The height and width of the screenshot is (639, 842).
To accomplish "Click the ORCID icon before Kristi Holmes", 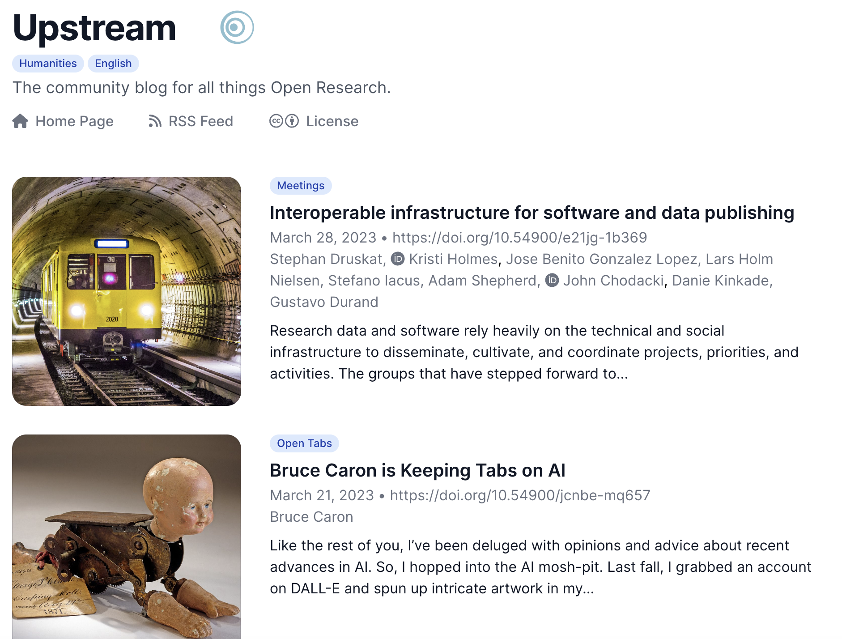I will click(x=397, y=259).
